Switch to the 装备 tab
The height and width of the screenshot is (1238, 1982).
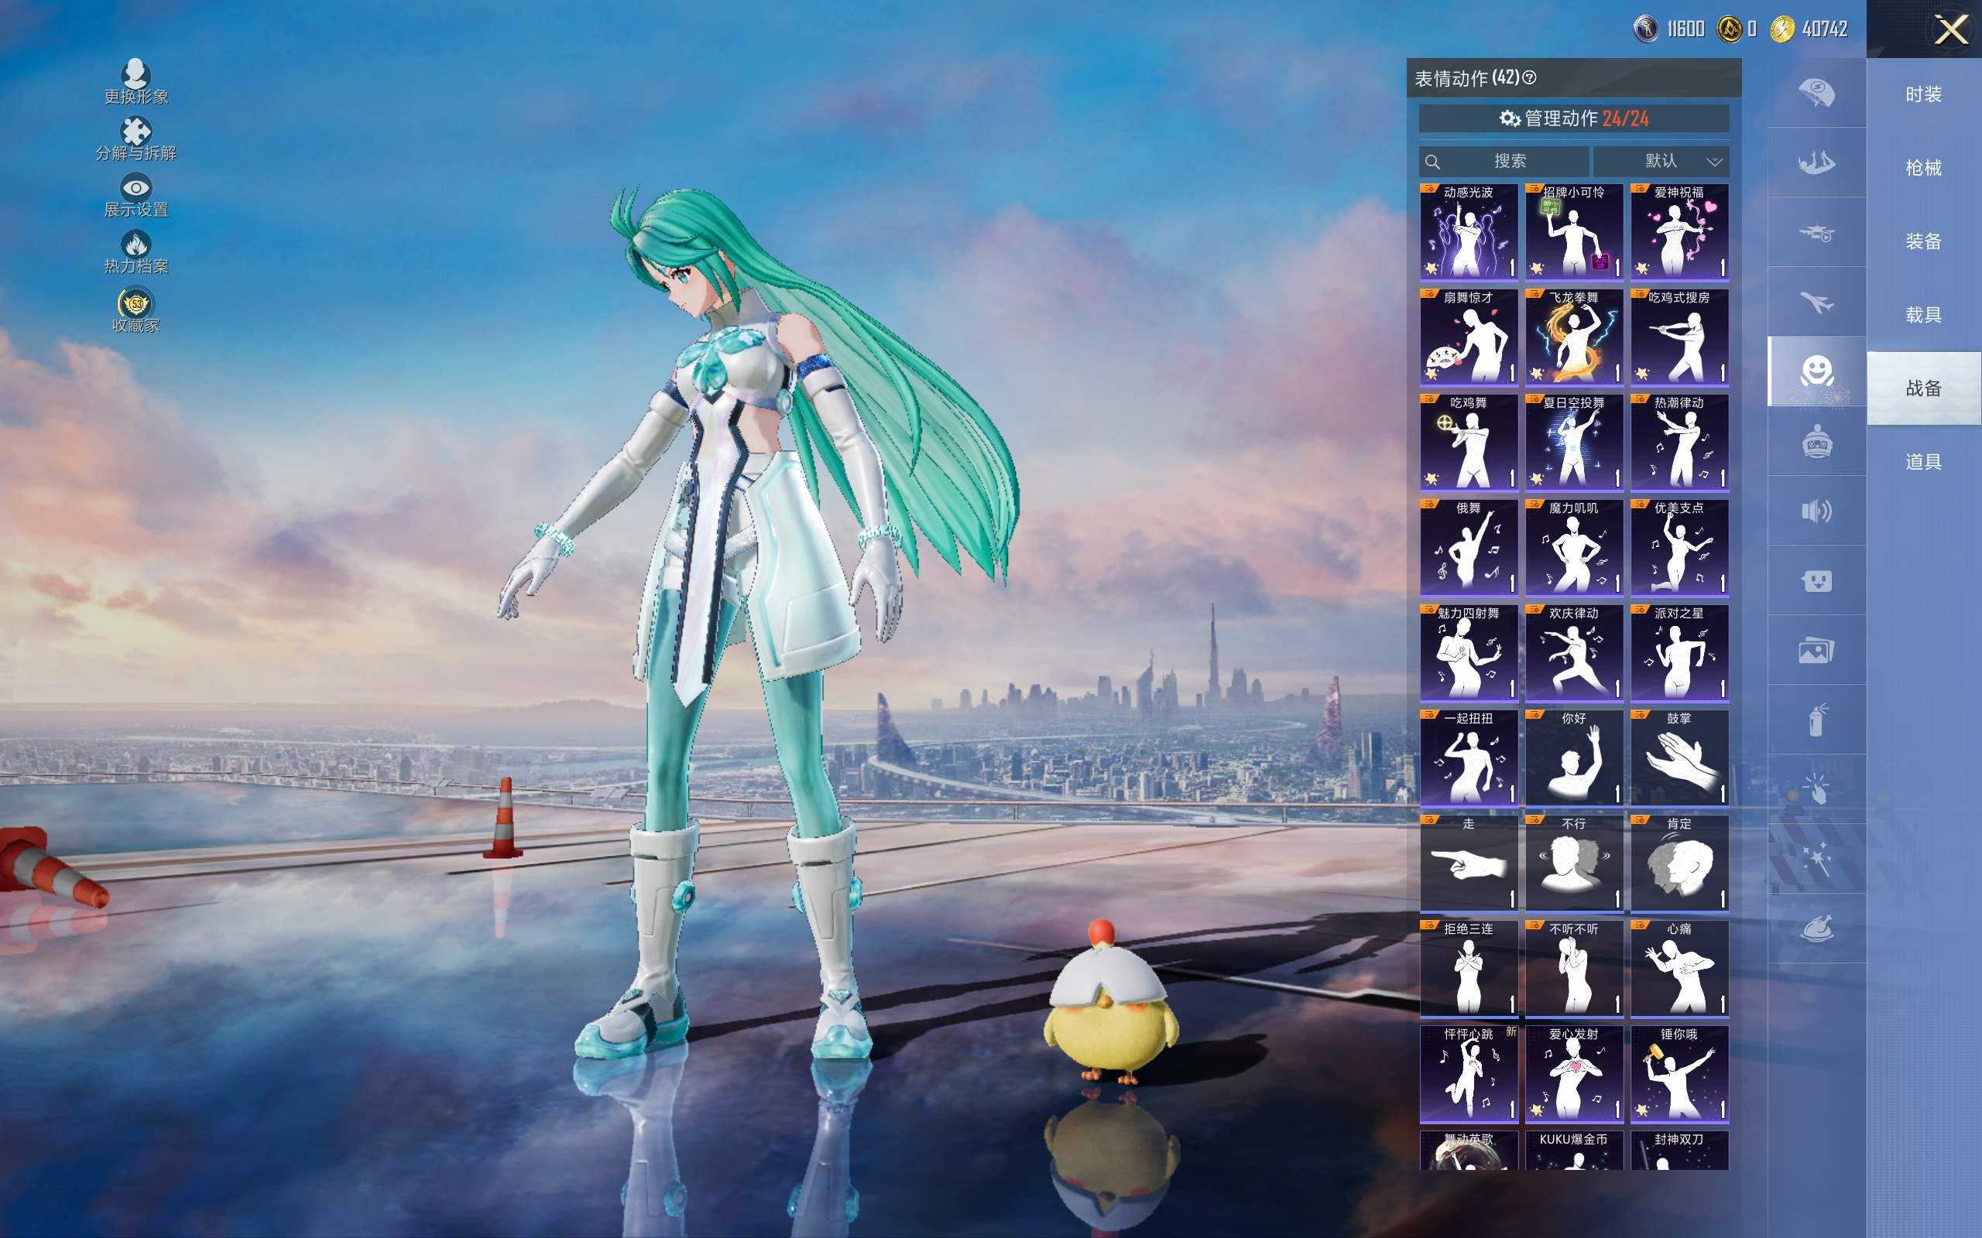coord(1924,241)
